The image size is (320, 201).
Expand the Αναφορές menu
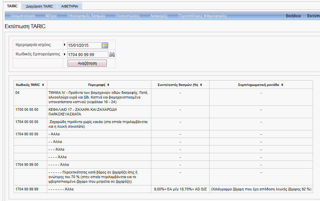click(x=159, y=16)
